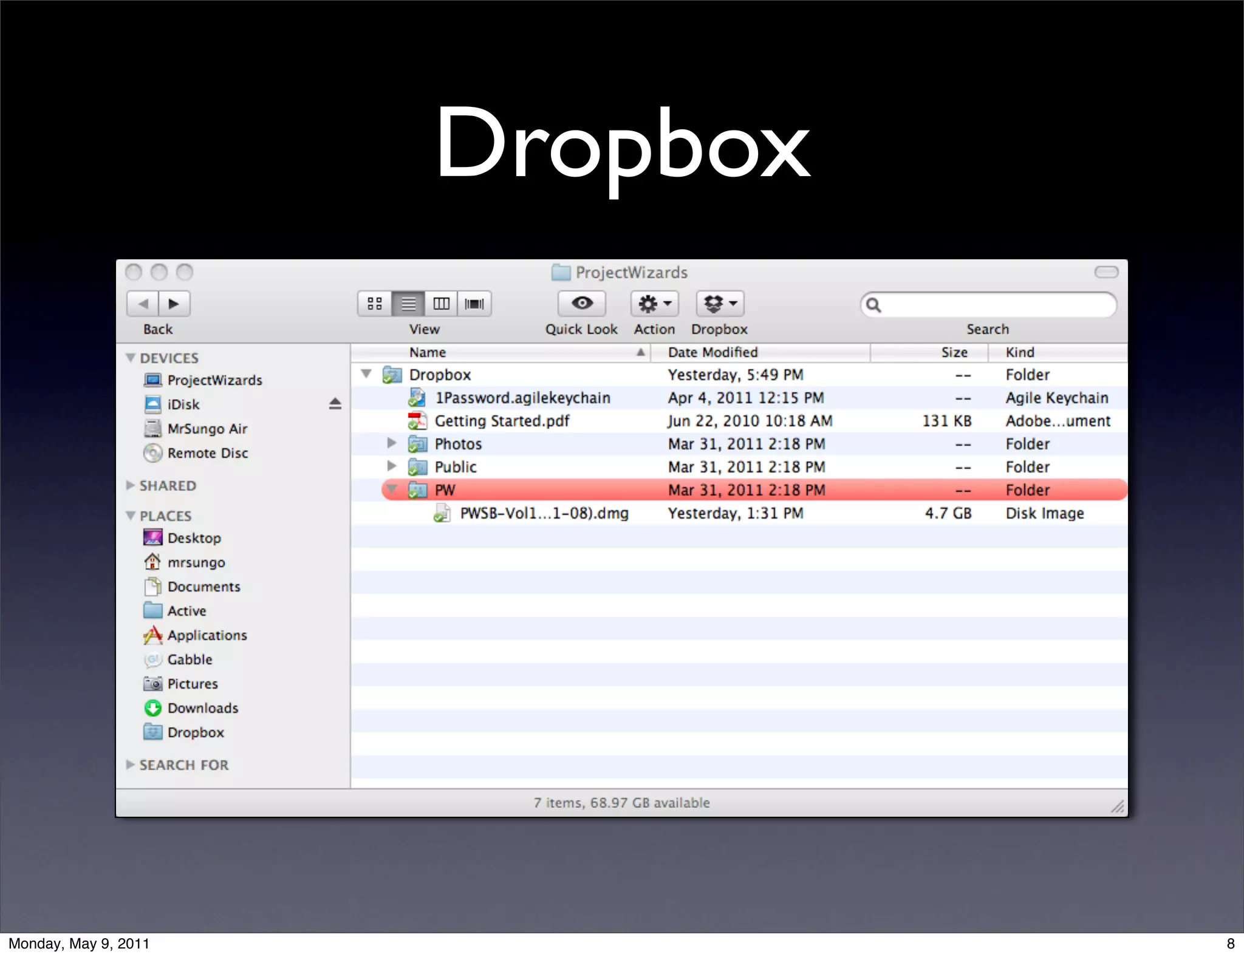Select the PW folder icon in the list

pos(417,489)
